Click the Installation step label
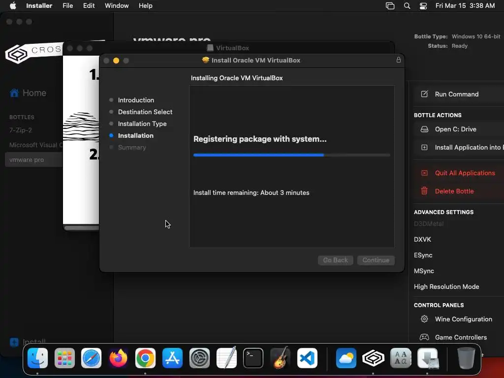Screen dimensions: 504x378 click(136, 136)
